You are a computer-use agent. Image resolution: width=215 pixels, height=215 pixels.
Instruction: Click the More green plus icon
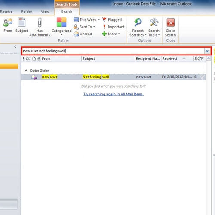104,34
